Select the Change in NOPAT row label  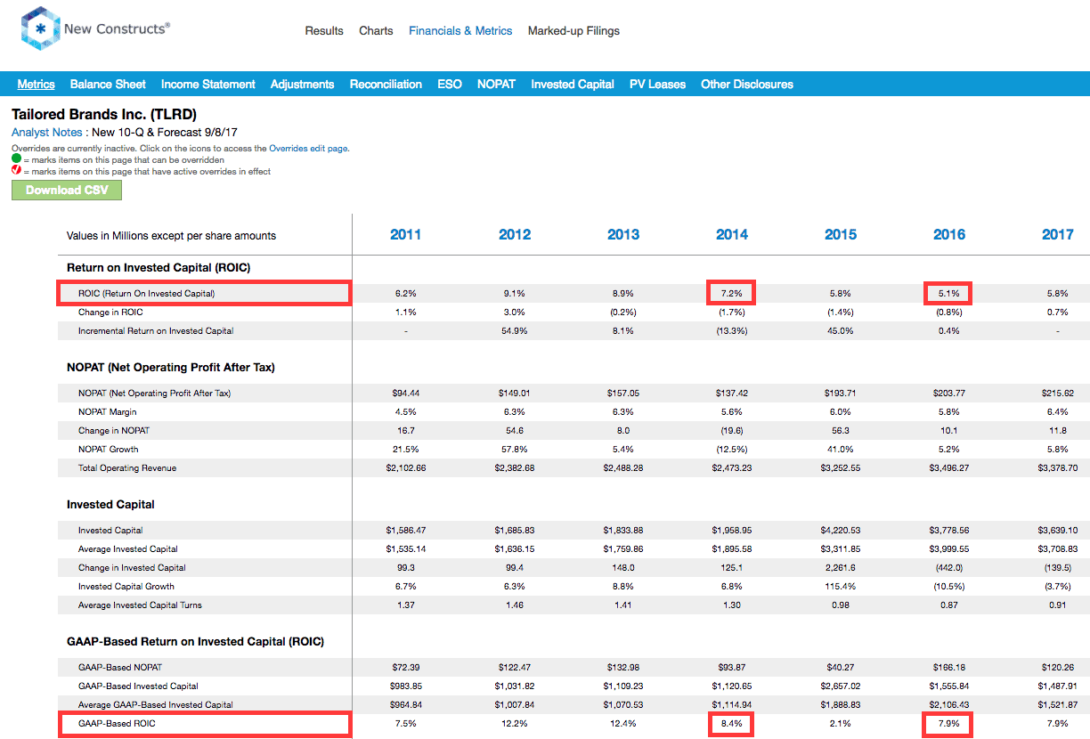(x=114, y=430)
